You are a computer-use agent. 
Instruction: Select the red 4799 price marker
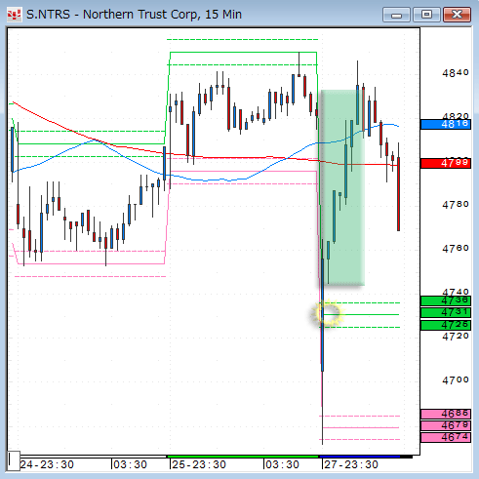pyautogui.click(x=446, y=163)
